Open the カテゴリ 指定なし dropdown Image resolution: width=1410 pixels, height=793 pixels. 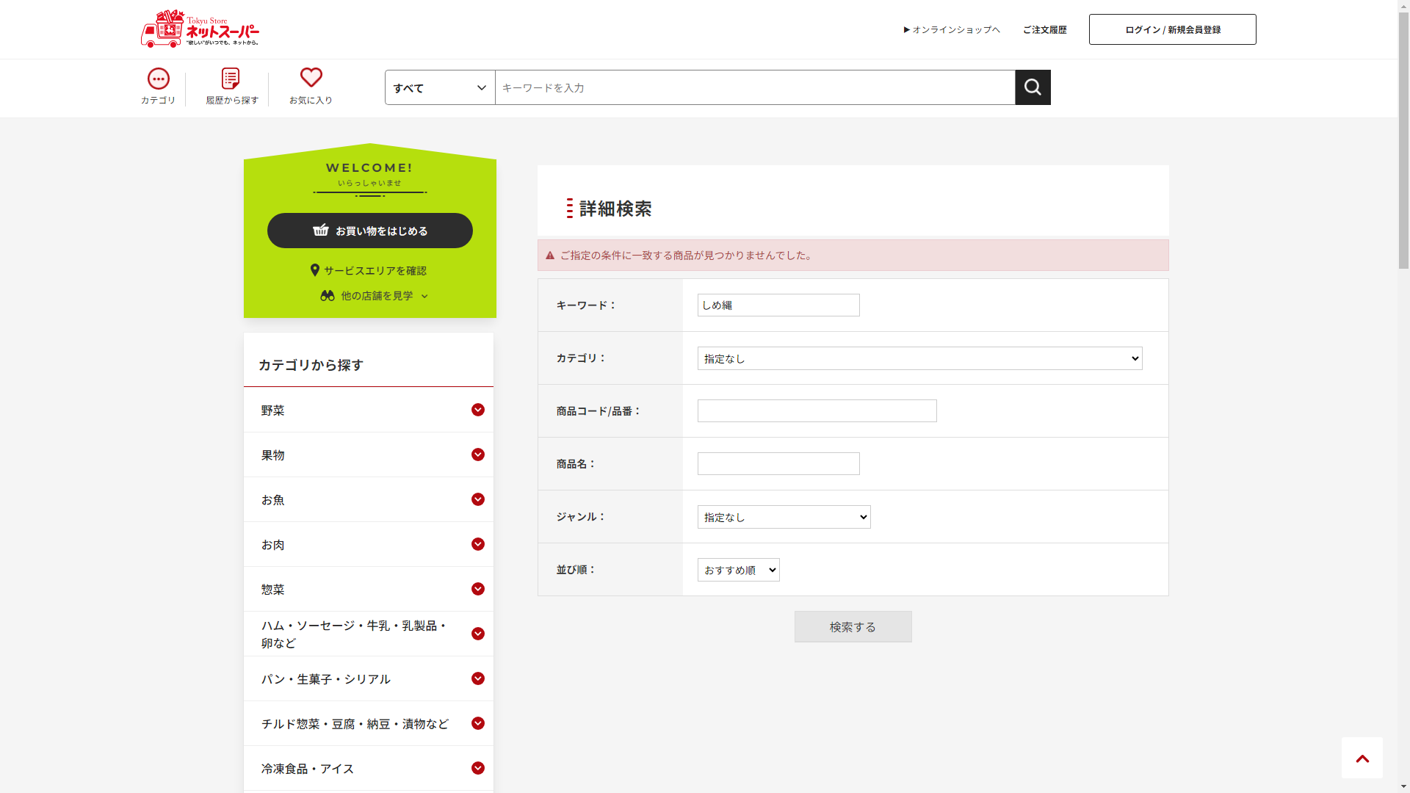[x=919, y=358]
